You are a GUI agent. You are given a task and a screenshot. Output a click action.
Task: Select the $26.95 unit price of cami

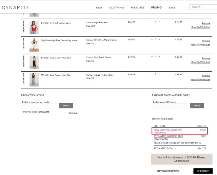tap(131, 22)
